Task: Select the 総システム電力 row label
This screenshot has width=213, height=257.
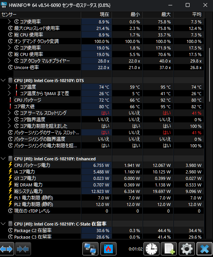Action: [28, 191]
